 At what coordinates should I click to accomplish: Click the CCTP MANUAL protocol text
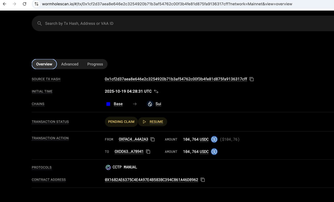point(125,167)
